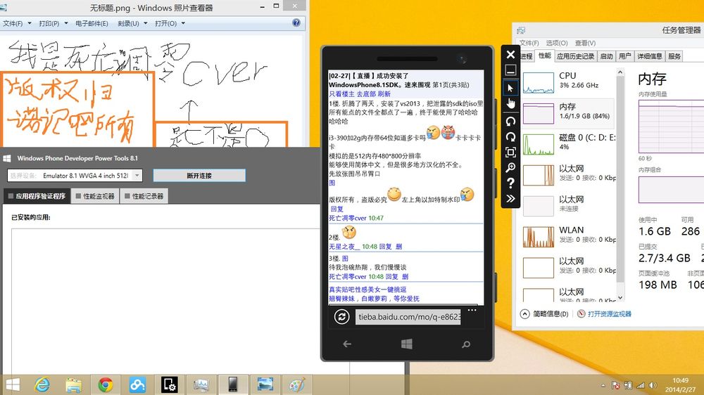Click performance list scrollbar thumb

[620, 179]
